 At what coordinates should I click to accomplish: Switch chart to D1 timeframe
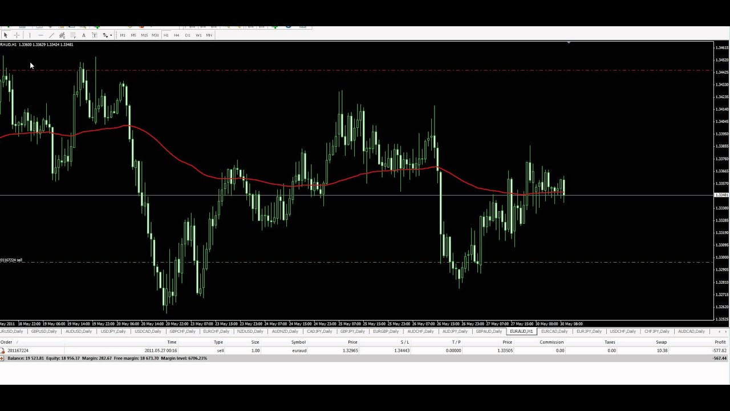point(188,35)
